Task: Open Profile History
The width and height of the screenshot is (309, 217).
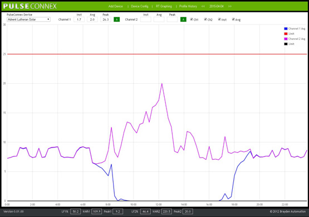Action: click(x=188, y=6)
